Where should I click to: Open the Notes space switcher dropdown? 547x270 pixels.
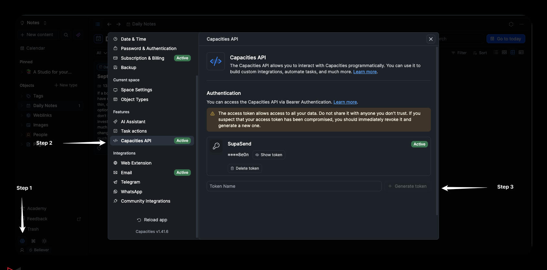click(33, 23)
